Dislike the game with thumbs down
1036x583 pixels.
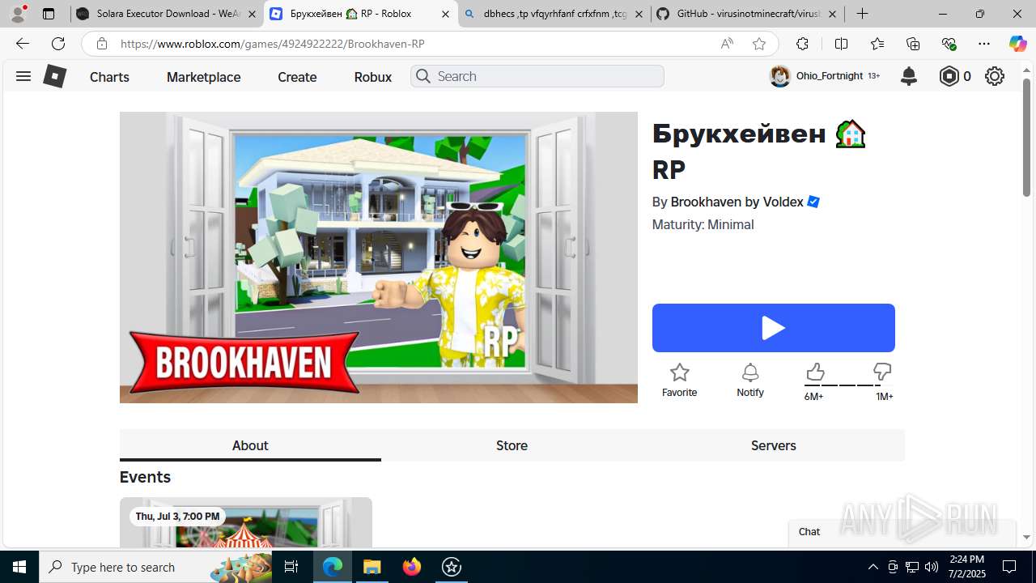(x=882, y=372)
